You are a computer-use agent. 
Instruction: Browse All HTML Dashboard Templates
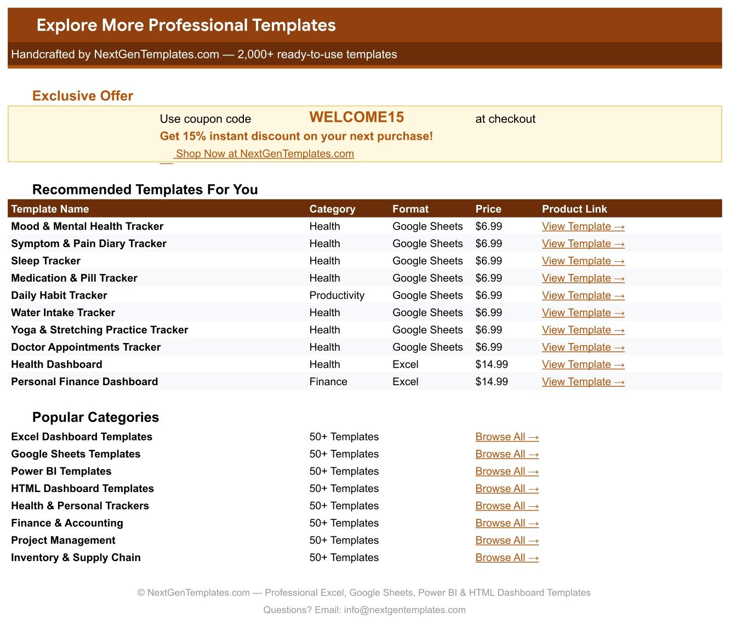click(507, 489)
